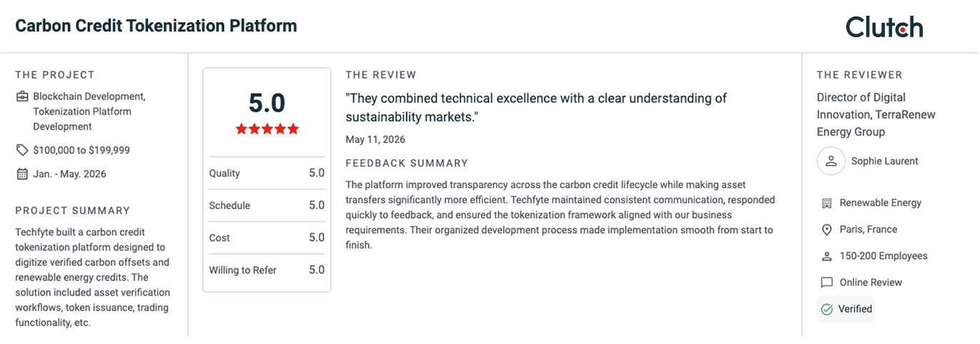Select the Willing to Refer rating row
Screen dimensions: 980x344
(267, 270)
